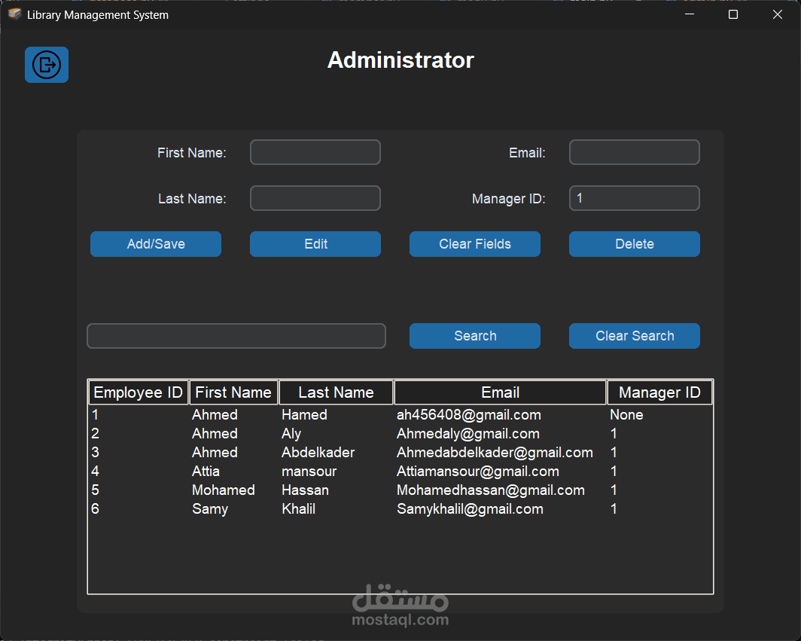The image size is (801, 641).
Task: Focus the Email input field
Action: point(635,152)
